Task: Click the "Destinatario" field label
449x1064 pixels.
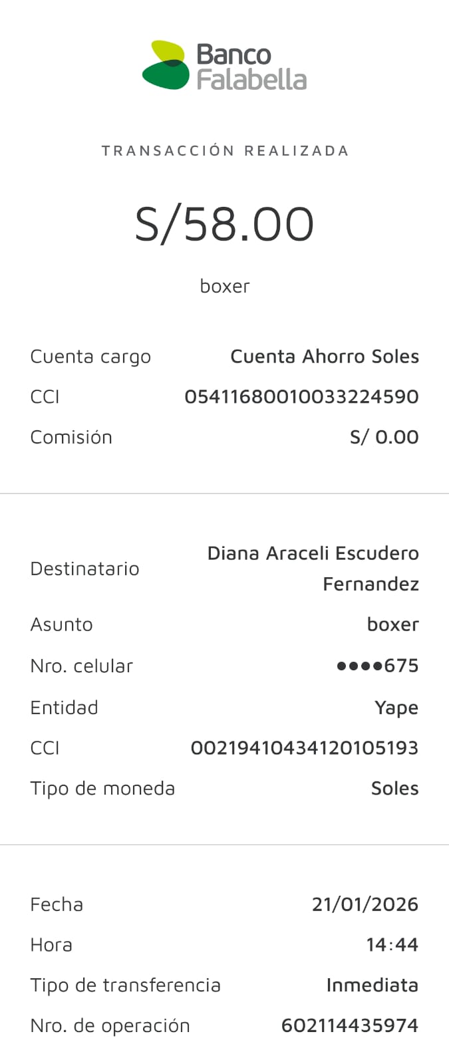Action: (x=84, y=569)
